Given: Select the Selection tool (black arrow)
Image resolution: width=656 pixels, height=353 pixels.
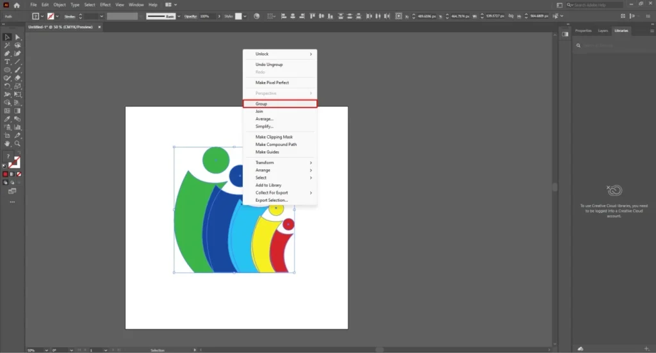Looking at the screenshot, I should tap(7, 37).
